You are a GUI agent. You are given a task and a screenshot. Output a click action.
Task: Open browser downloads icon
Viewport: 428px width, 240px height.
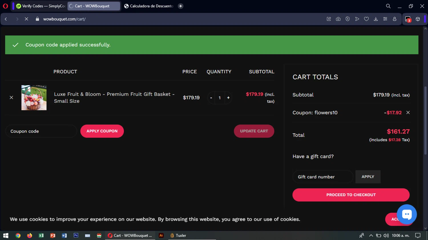[x=376, y=19]
